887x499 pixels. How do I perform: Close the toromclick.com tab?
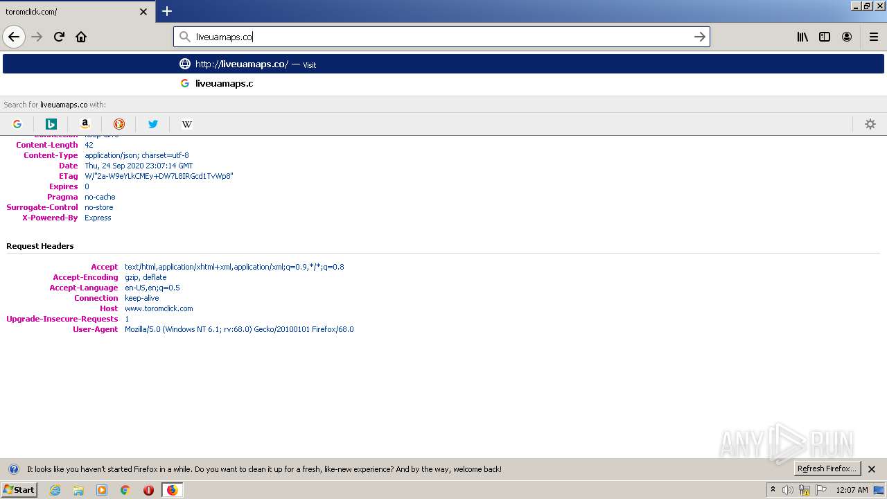[143, 12]
